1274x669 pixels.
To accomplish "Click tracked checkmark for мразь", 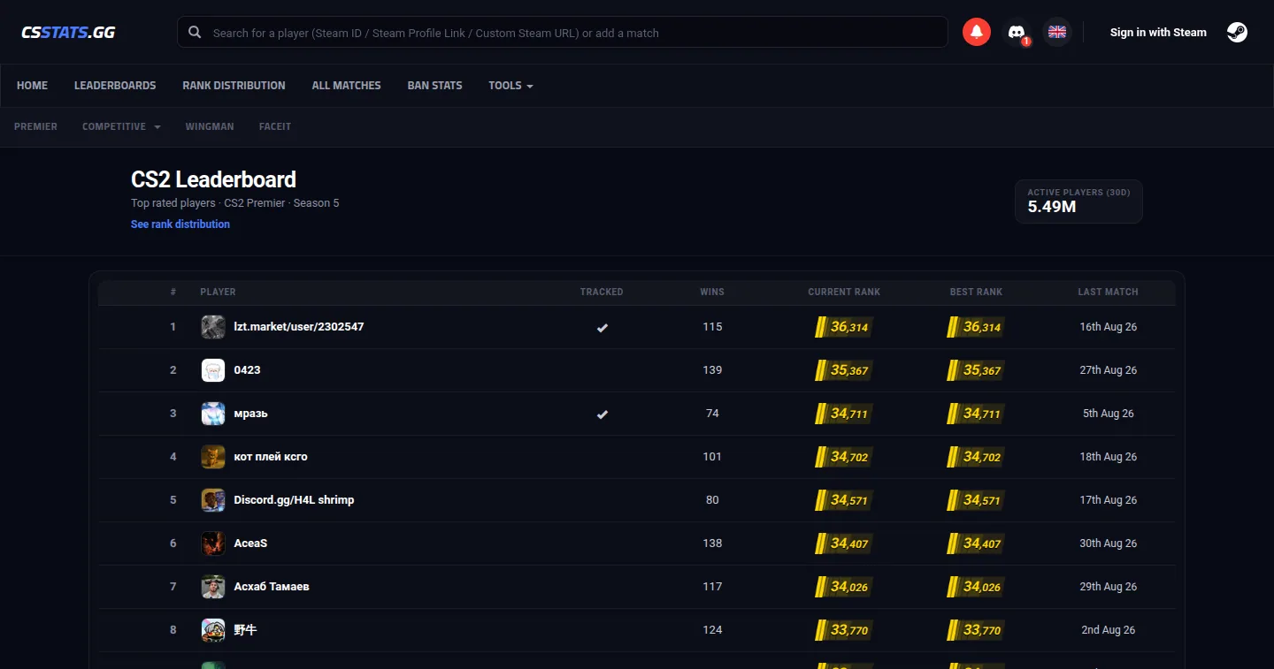I will click(x=602, y=414).
